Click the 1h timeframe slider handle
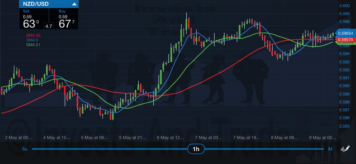356x164 pixels. (196, 149)
